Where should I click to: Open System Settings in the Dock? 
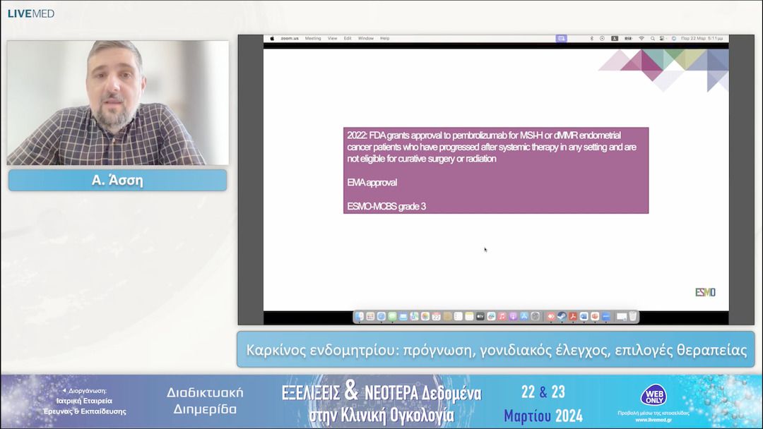536,316
